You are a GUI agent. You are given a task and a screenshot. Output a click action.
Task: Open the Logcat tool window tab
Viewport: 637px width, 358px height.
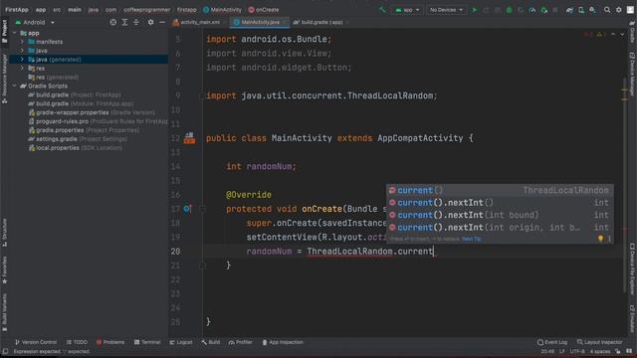tap(181, 342)
